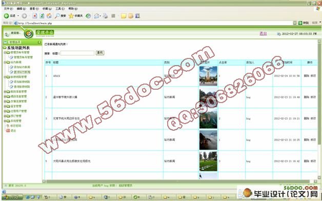Collapse the 管理员帐号管理 tree folder
Screen dimensions: 322x201
coord(5,53)
